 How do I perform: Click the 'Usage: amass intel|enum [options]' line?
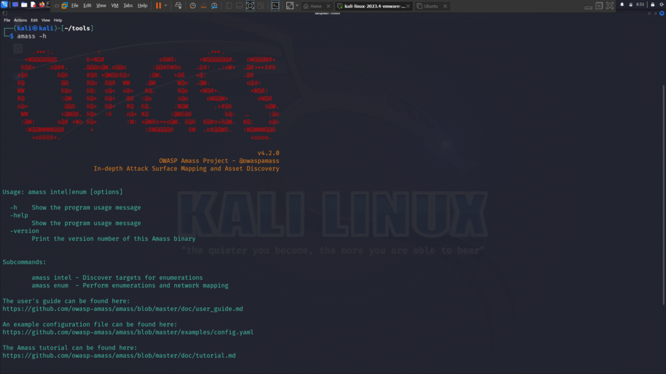[x=62, y=192]
